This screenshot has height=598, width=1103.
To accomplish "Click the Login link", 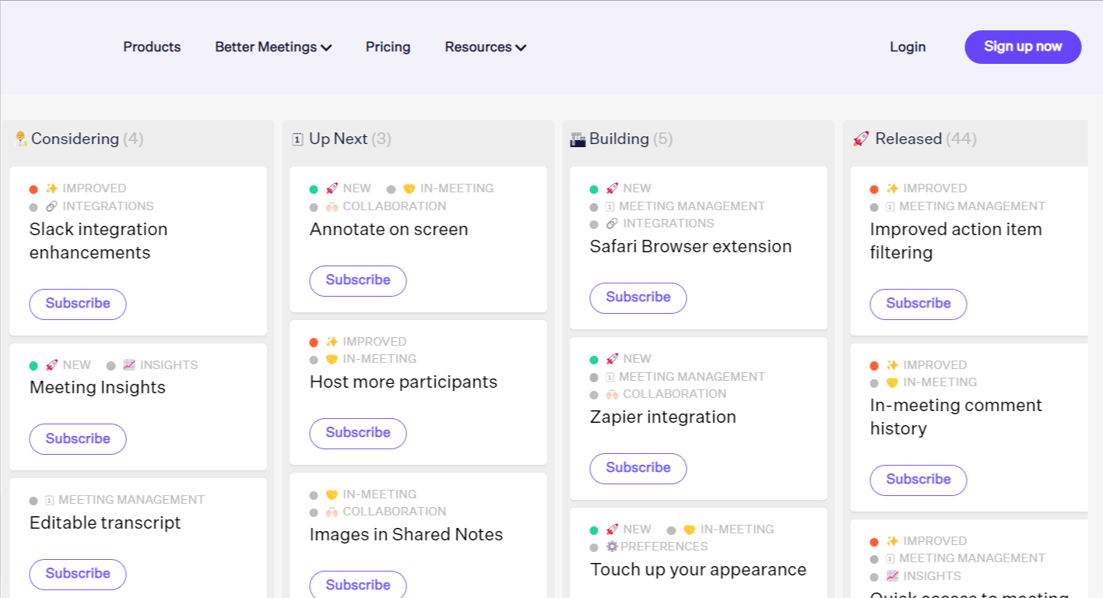I will [x=908, y=47].
